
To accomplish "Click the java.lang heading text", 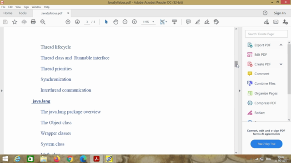I will (x=41, y=101).
